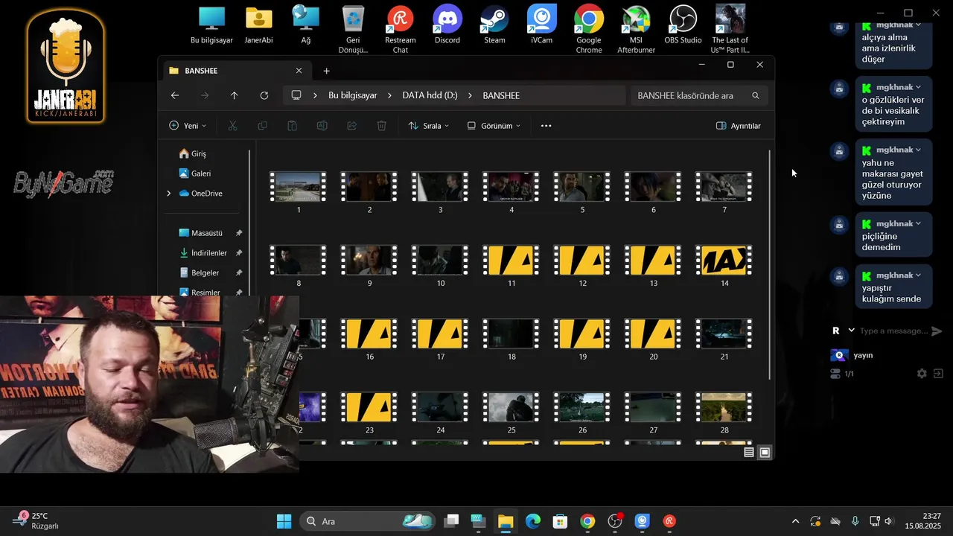Close the BANSHEE tab
Image resolution: width=953 pixels, height=536 pixels.
(x=299, y=71)
